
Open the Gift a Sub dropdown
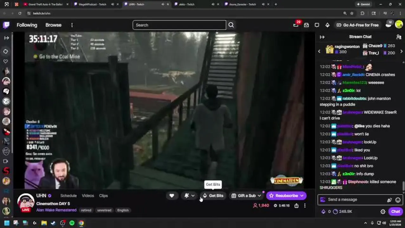pos(246,196)
